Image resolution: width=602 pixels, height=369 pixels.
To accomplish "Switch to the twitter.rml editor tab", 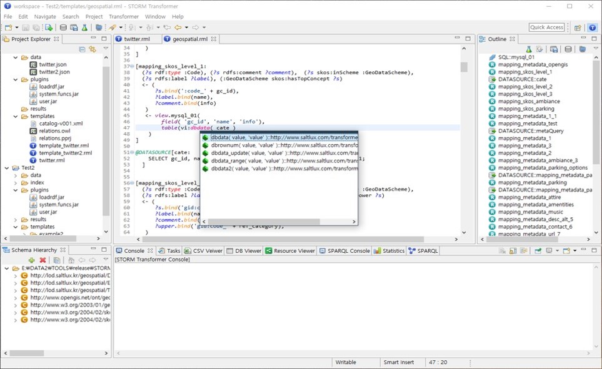I will [x=137, y=39].
